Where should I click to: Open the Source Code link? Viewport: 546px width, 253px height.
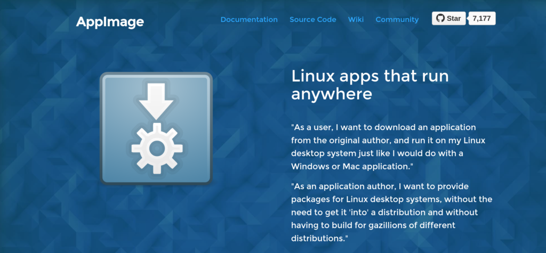(312, 20)
